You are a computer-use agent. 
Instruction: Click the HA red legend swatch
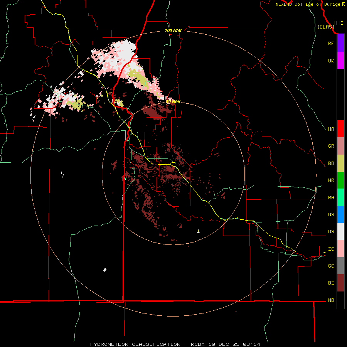pos(340,129)
